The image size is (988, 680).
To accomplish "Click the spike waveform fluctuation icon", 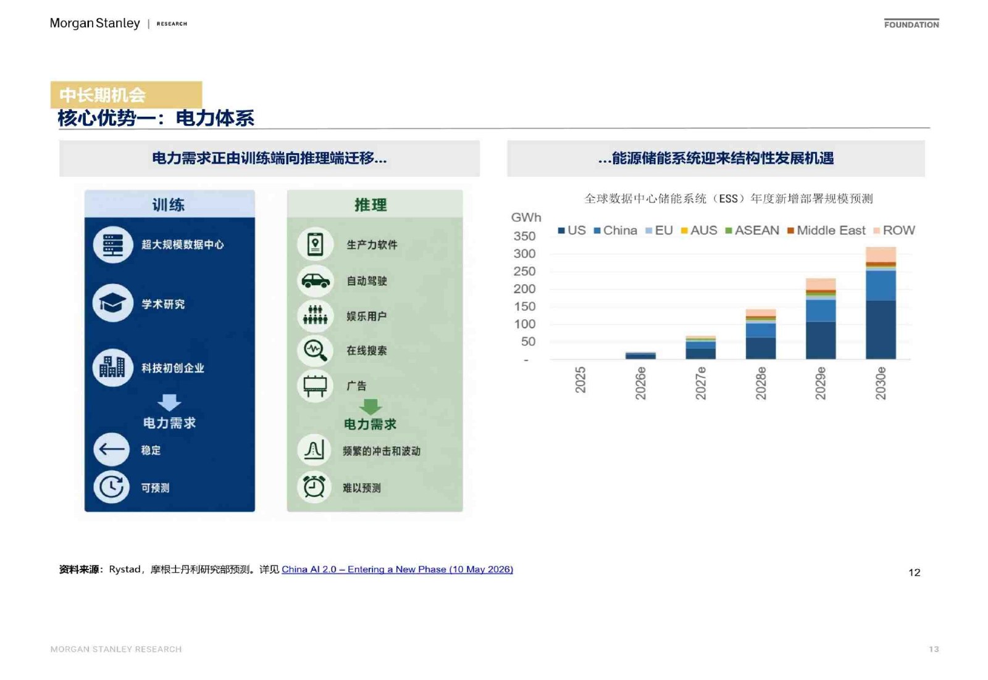I will coord(314,450).
